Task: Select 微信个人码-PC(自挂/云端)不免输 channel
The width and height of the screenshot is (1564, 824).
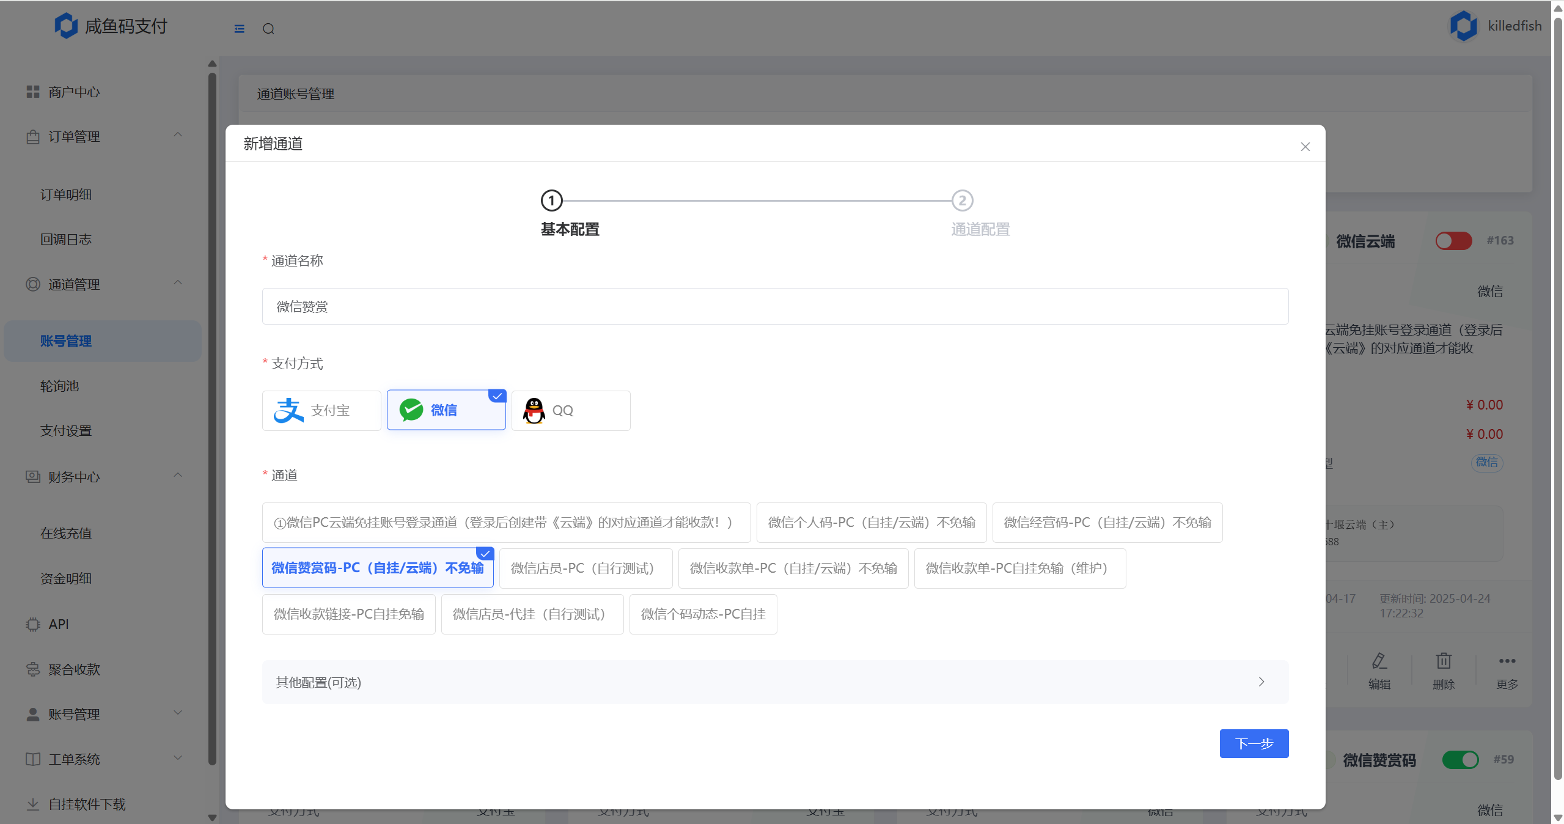Action: [x=872, y=523]
